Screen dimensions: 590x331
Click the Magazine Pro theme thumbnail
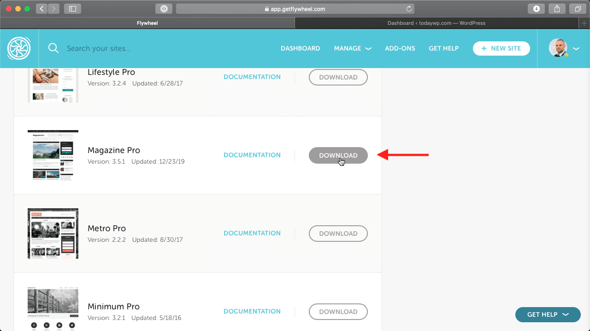pyautogui.click(x=53, y=155)
